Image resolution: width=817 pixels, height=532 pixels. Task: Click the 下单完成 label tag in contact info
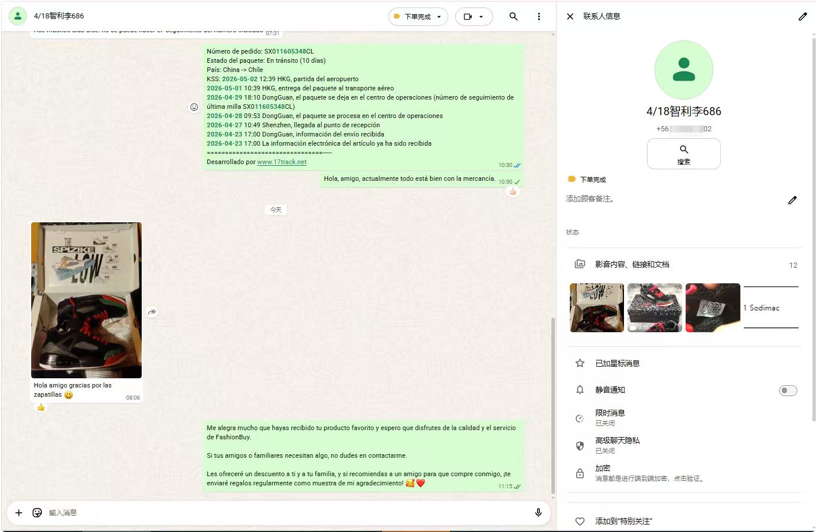click(x=587, y=180)
